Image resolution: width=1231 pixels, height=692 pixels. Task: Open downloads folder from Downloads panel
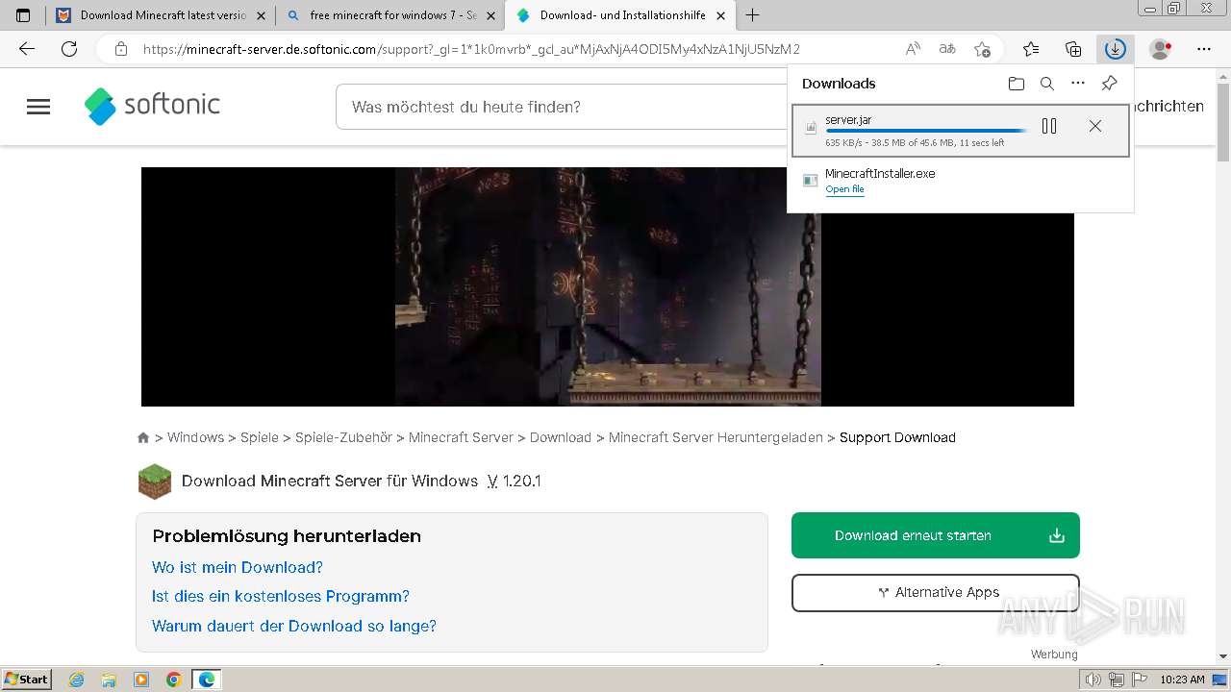point(1017,84)
